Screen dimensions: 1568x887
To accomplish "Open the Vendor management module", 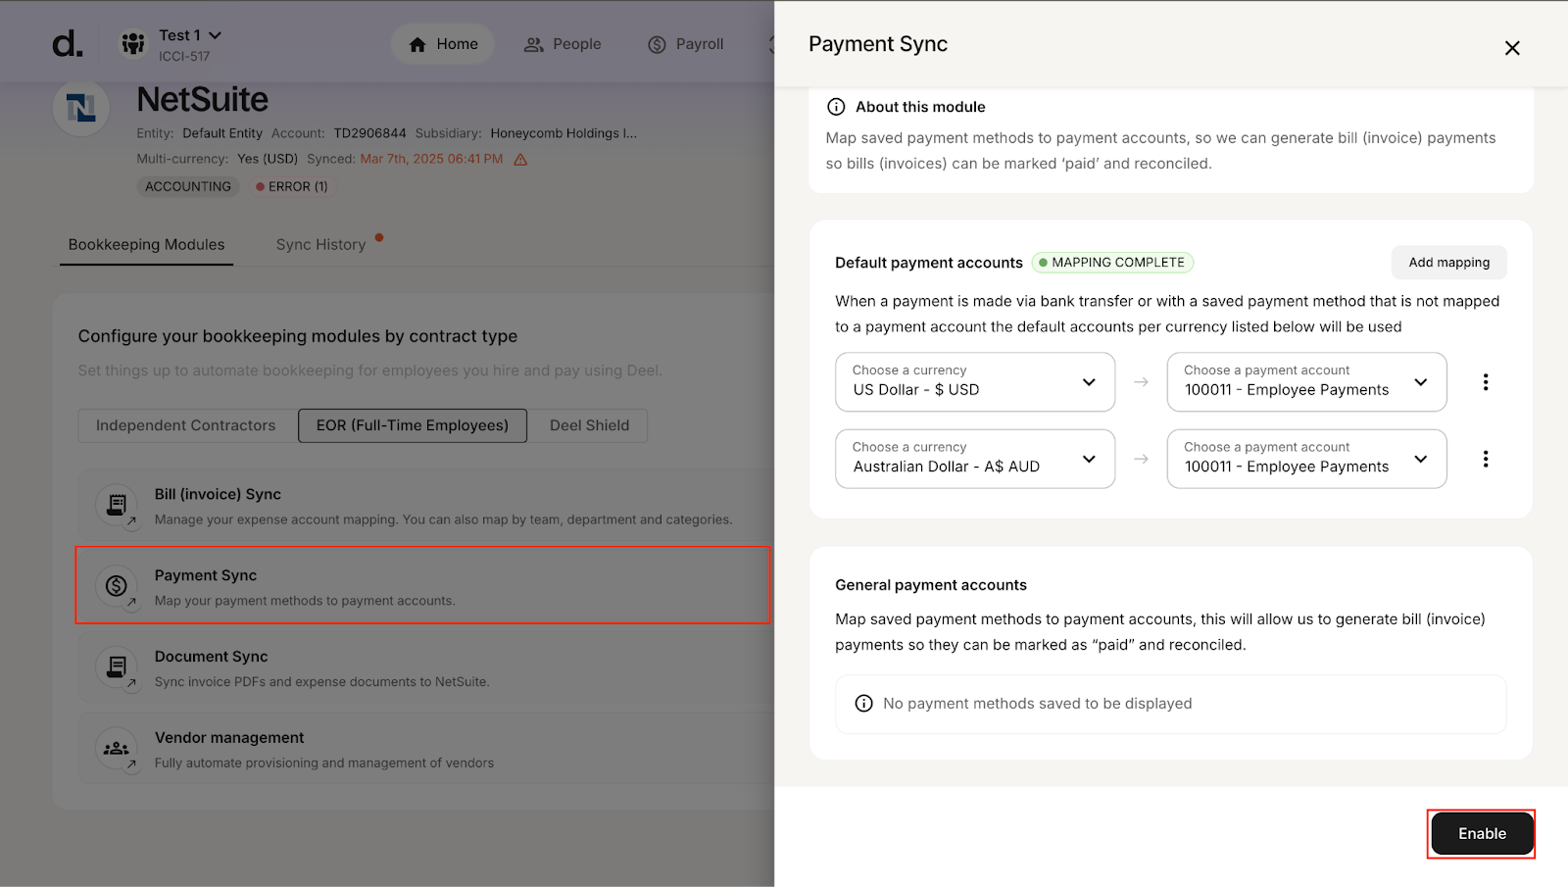I will (x=425, y=750).
